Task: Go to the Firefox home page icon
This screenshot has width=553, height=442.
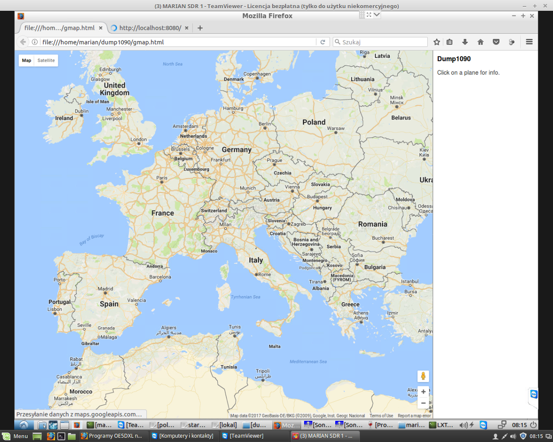Action: point(480,42)
